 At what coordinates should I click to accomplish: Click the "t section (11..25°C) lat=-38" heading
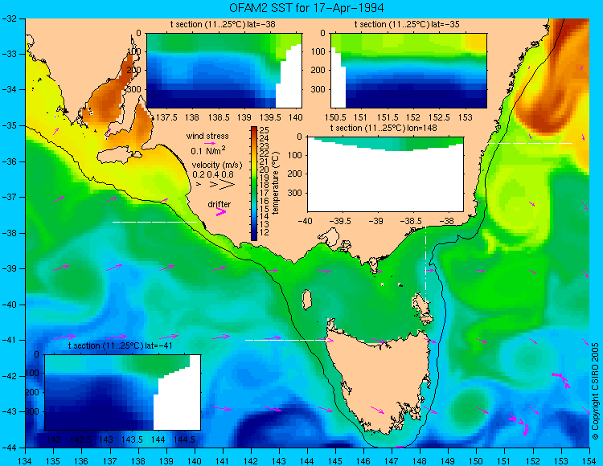223,25
